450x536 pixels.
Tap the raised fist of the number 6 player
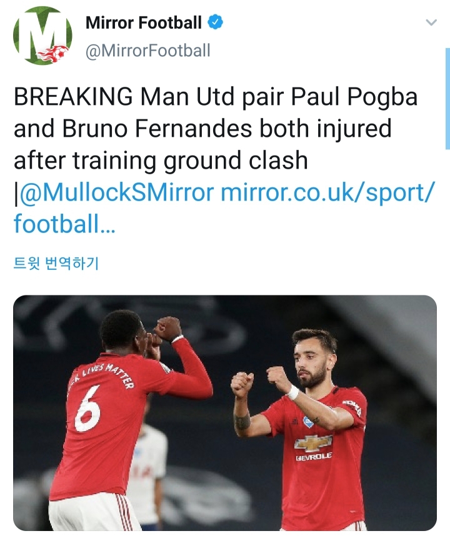(x=167, y=329)
